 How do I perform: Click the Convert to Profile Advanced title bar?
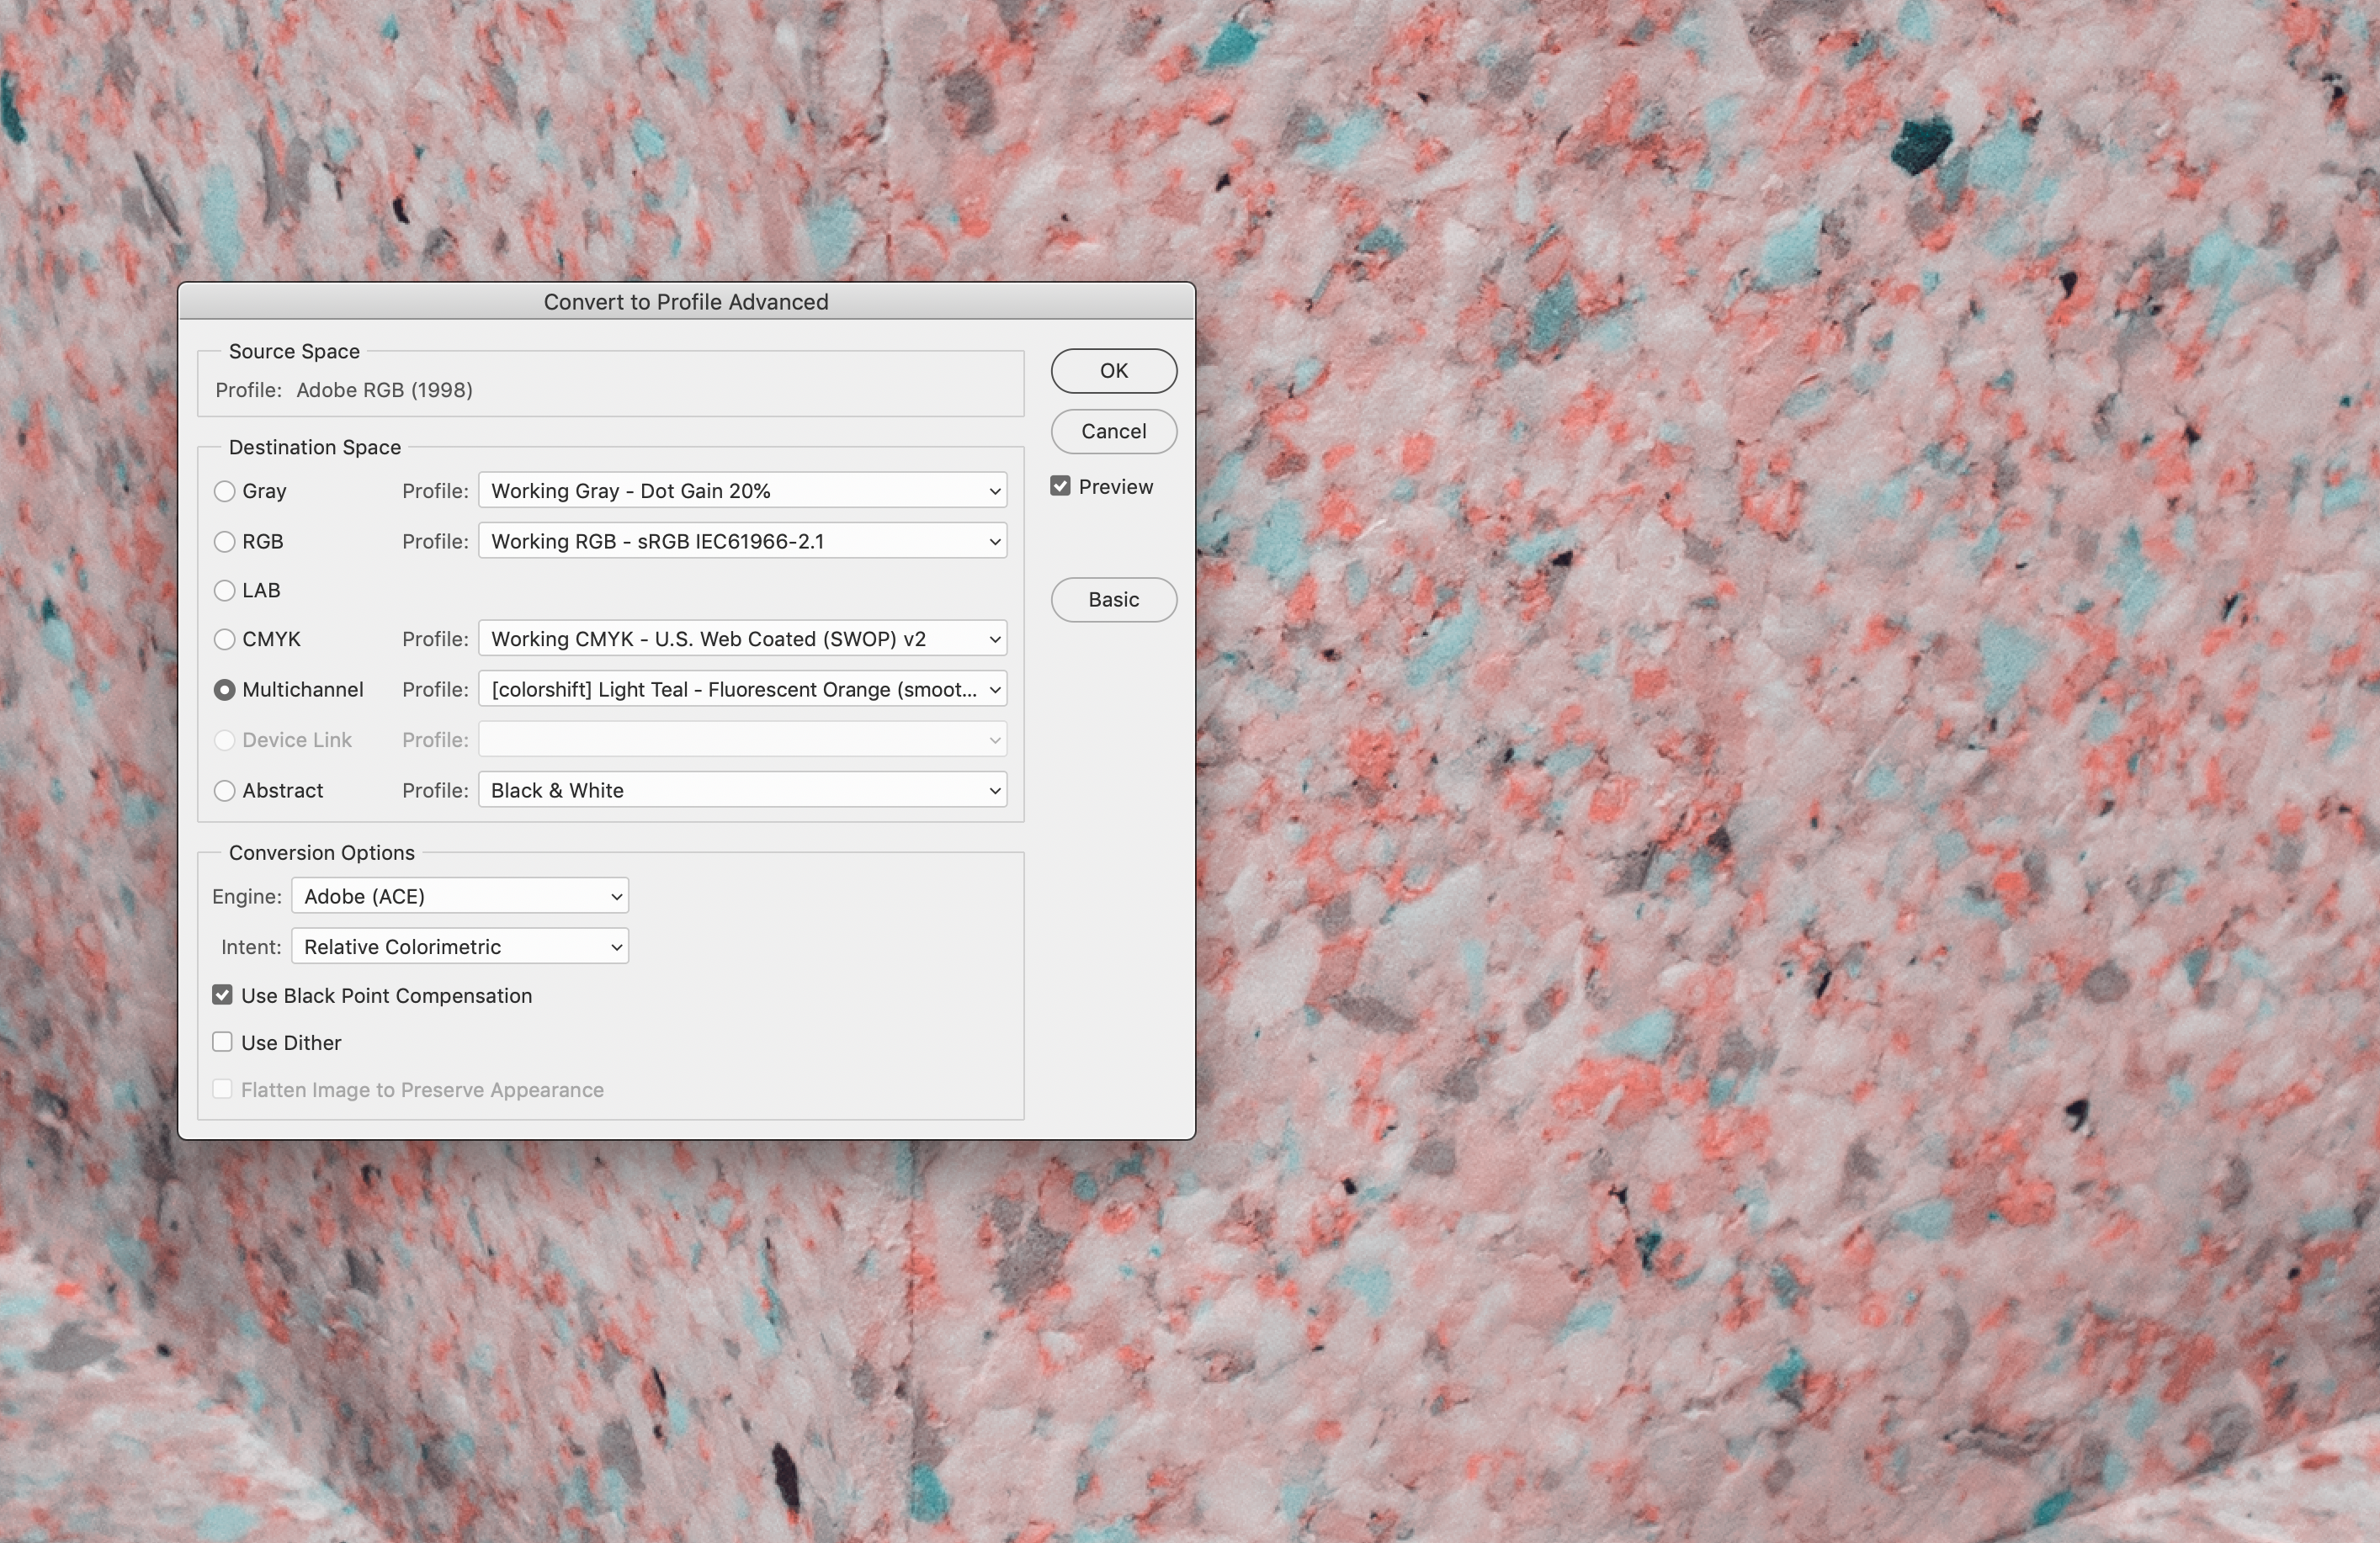(686, 302)
